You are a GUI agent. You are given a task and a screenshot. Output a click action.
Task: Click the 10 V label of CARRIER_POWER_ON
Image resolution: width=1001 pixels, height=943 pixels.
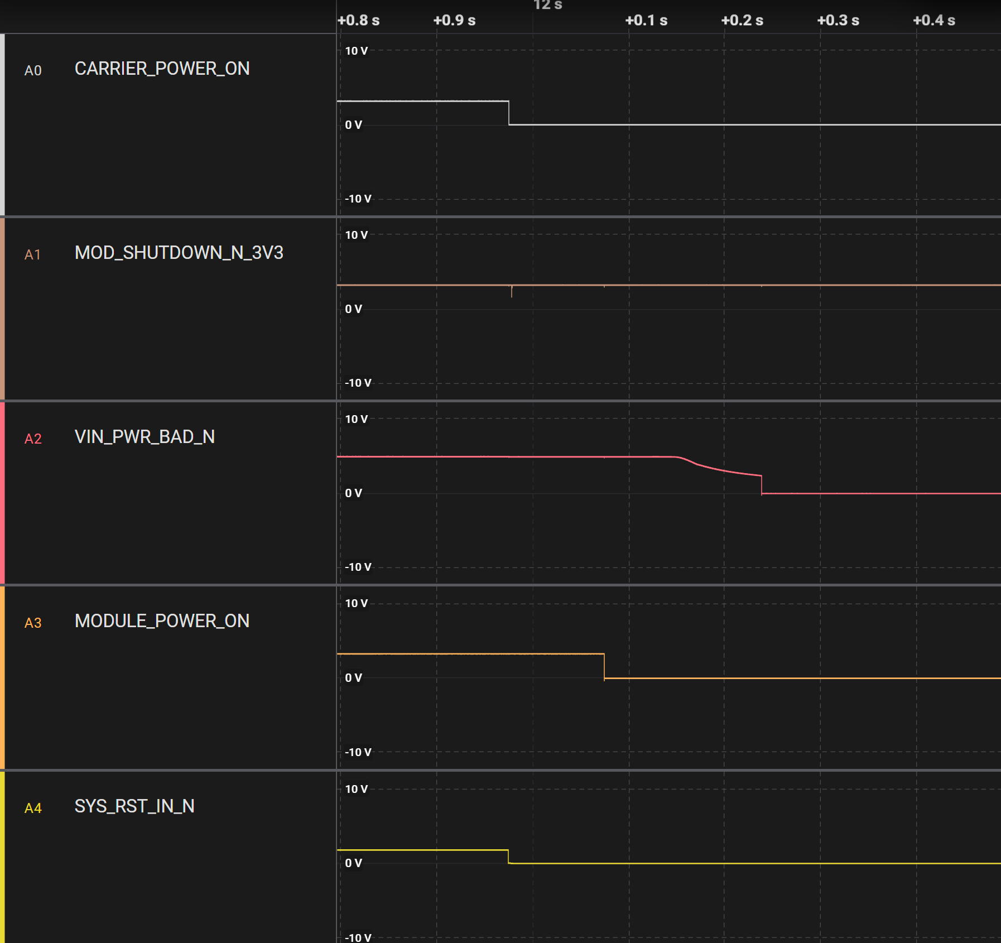357,51
